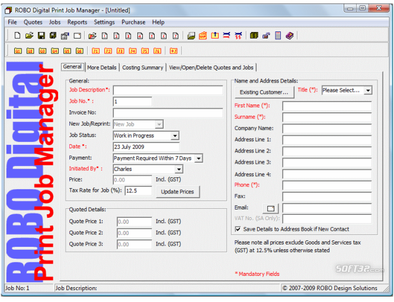Select the General tab
This screenshot has width=394, height=302.
click(x=72, y=66)
